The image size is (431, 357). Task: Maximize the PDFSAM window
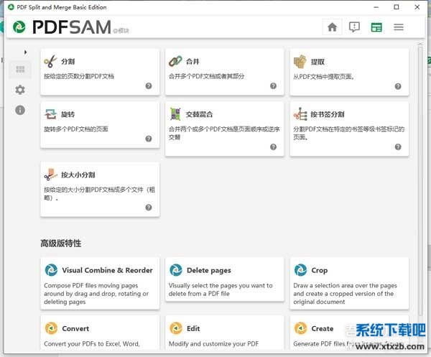[x=397, y=7]
